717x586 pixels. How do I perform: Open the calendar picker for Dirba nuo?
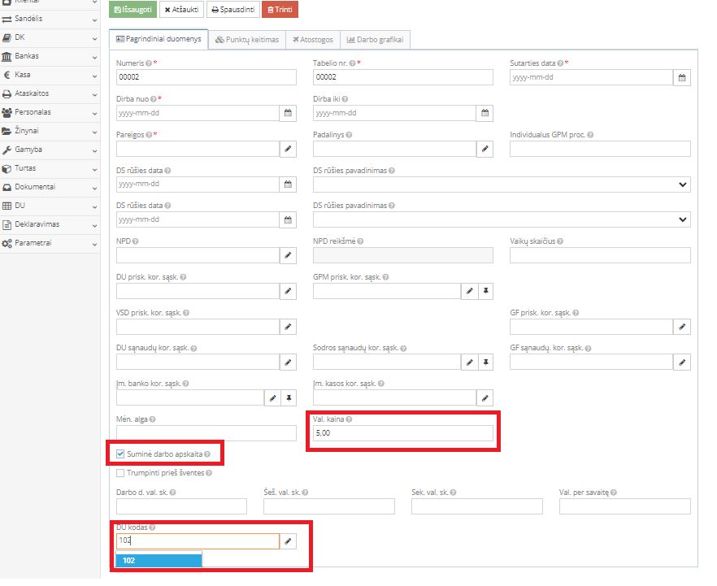pyautogui.click(x=288, y=113)
